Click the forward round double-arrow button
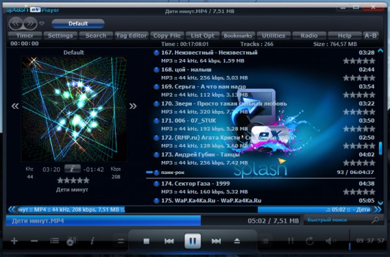This screenshot has width=390, height=257. point(30,23)
